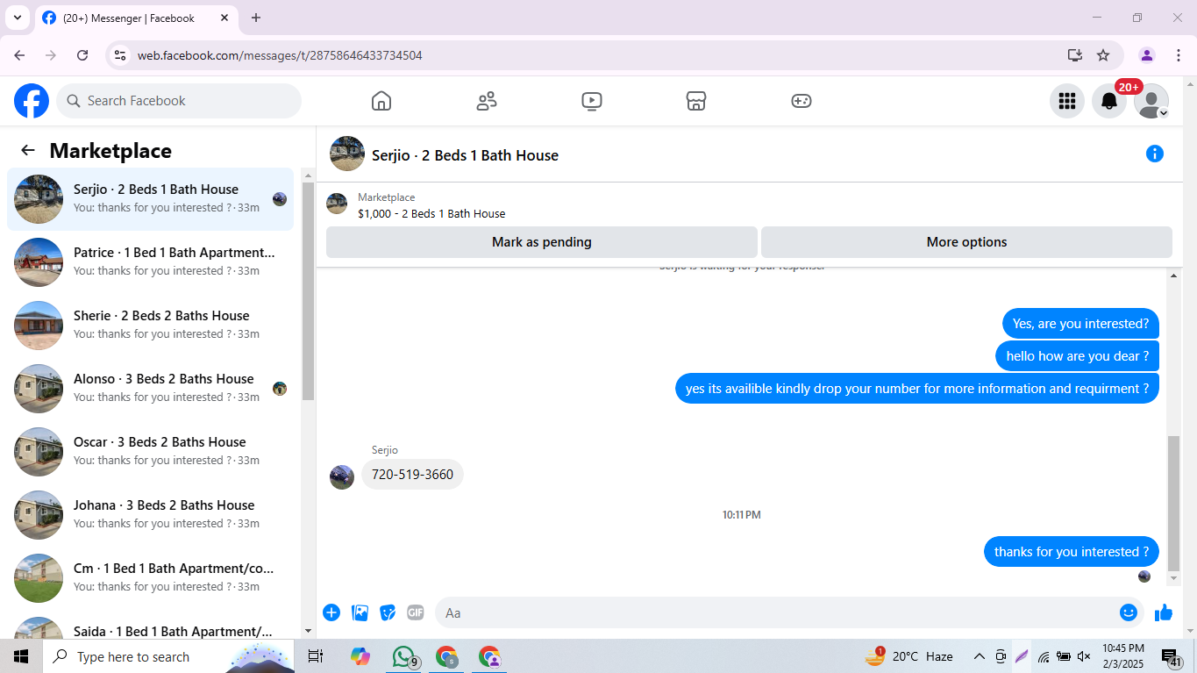This screenshot has height=673, width=1197.
Task: Choose a sticker from the sticker icon
Action: click(388, 612)
